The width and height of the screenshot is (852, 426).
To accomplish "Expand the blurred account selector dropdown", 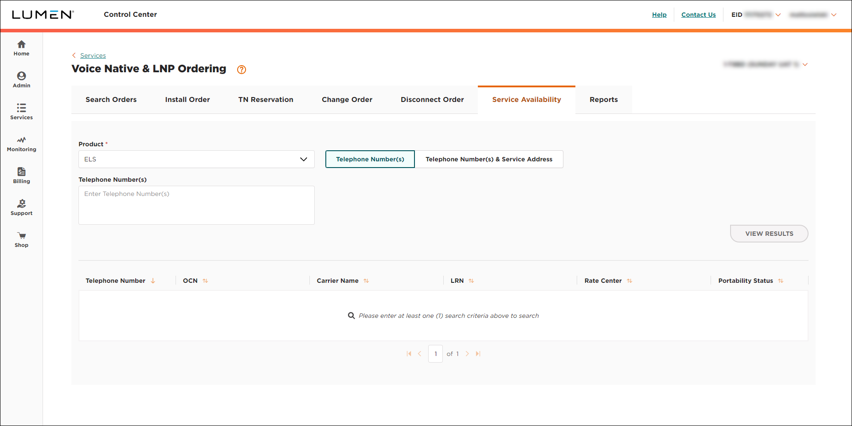I will [805, 64].
